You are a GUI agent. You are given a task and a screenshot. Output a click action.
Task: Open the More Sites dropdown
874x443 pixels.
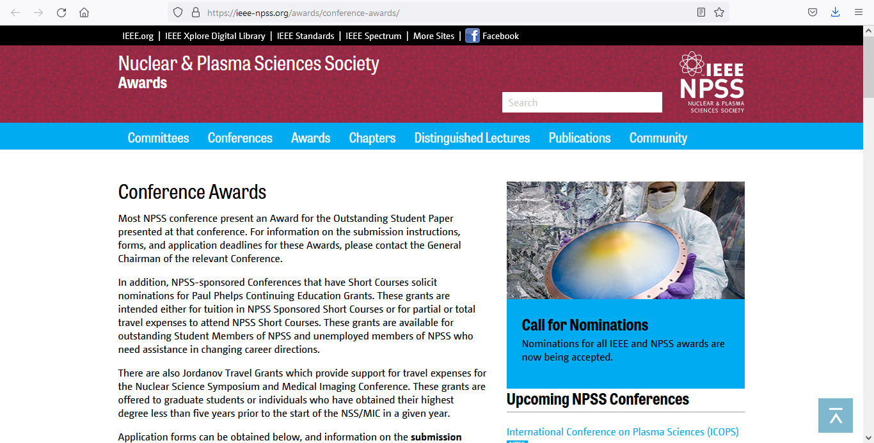coord(433,36)
